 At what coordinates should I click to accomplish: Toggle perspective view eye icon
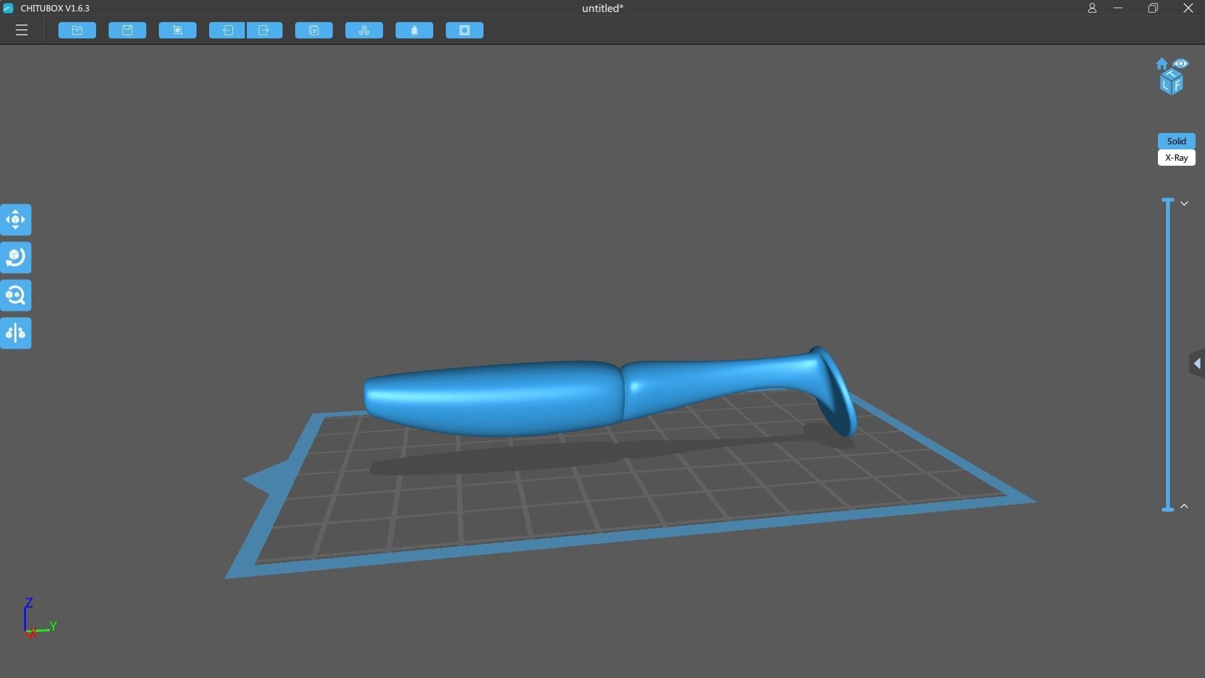tap(1181, 63)
